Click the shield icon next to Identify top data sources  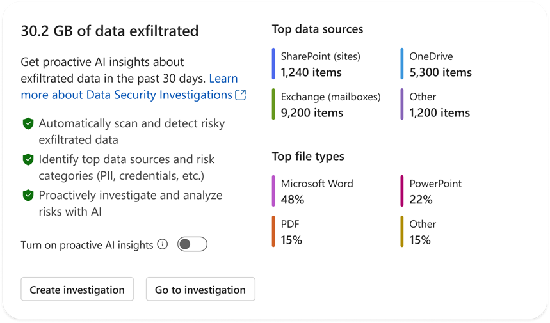tap(28, 159)
